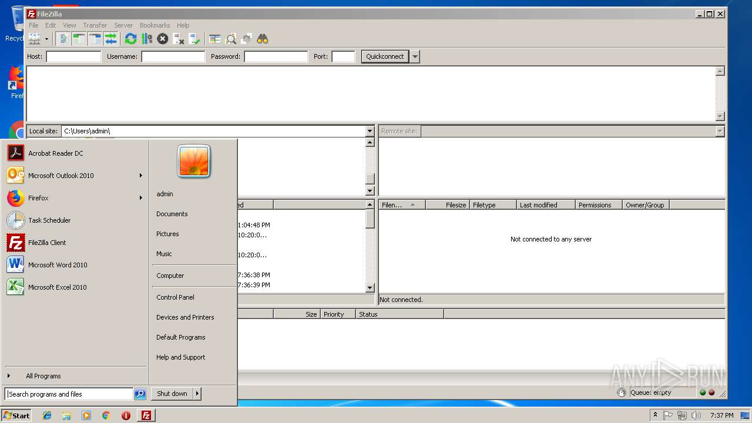Open Shut down options arrow

tap(197, 394)
